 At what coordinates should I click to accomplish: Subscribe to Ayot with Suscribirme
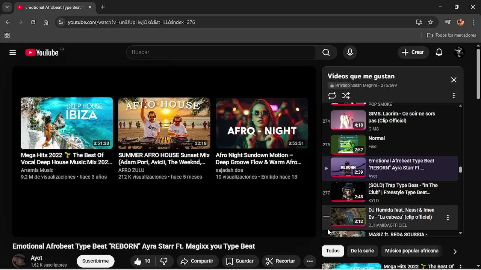[x=95, y=261]
